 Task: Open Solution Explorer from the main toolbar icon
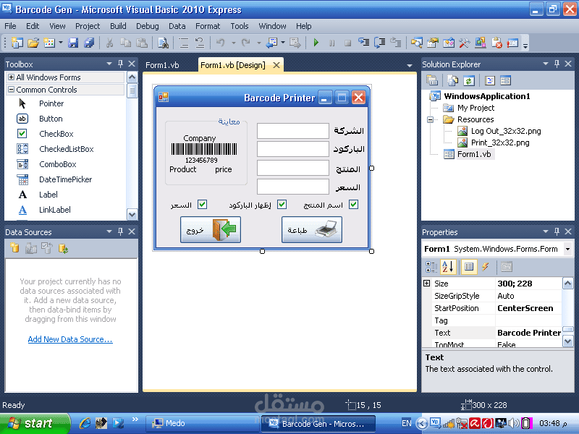[417, 43]
